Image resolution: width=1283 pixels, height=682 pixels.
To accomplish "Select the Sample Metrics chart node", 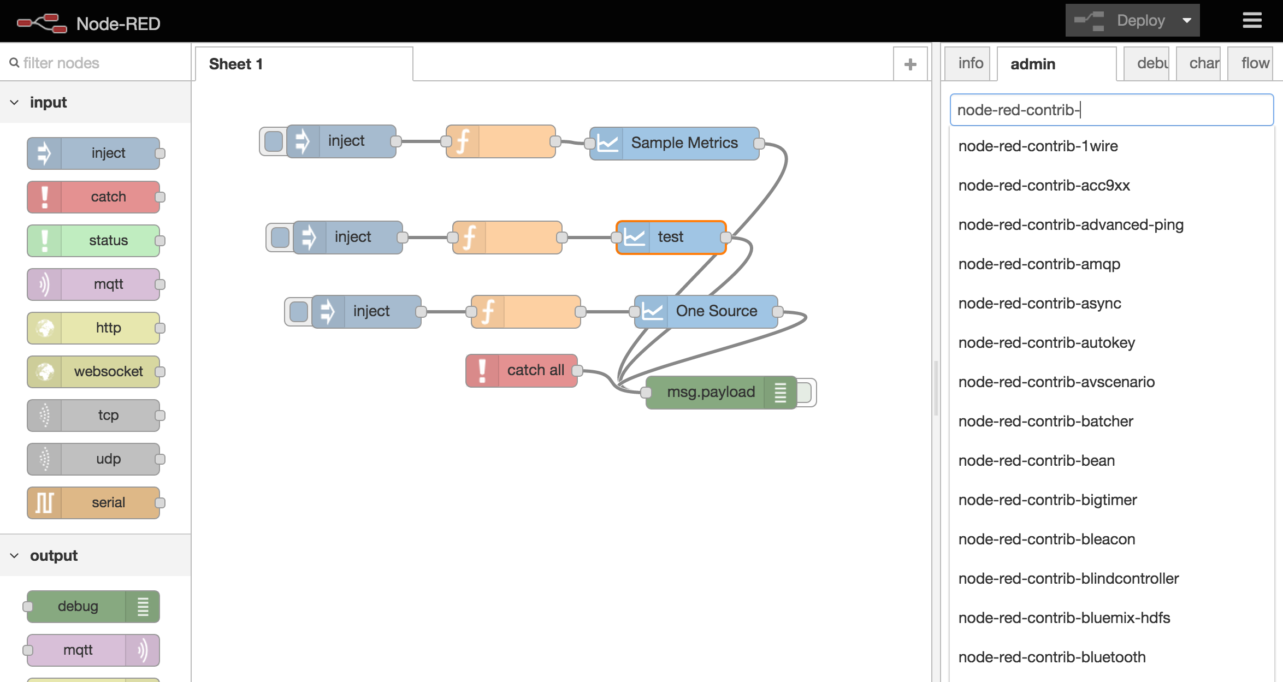I will [675, 143].
